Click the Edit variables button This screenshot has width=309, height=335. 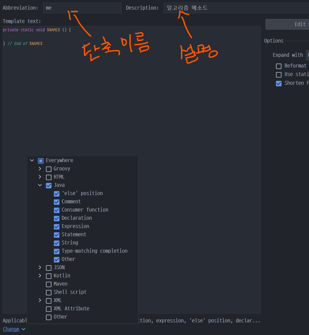[x=287, y=24]
